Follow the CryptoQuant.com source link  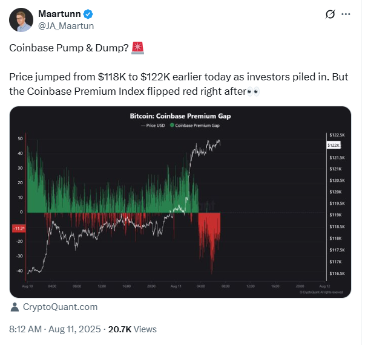60,307
